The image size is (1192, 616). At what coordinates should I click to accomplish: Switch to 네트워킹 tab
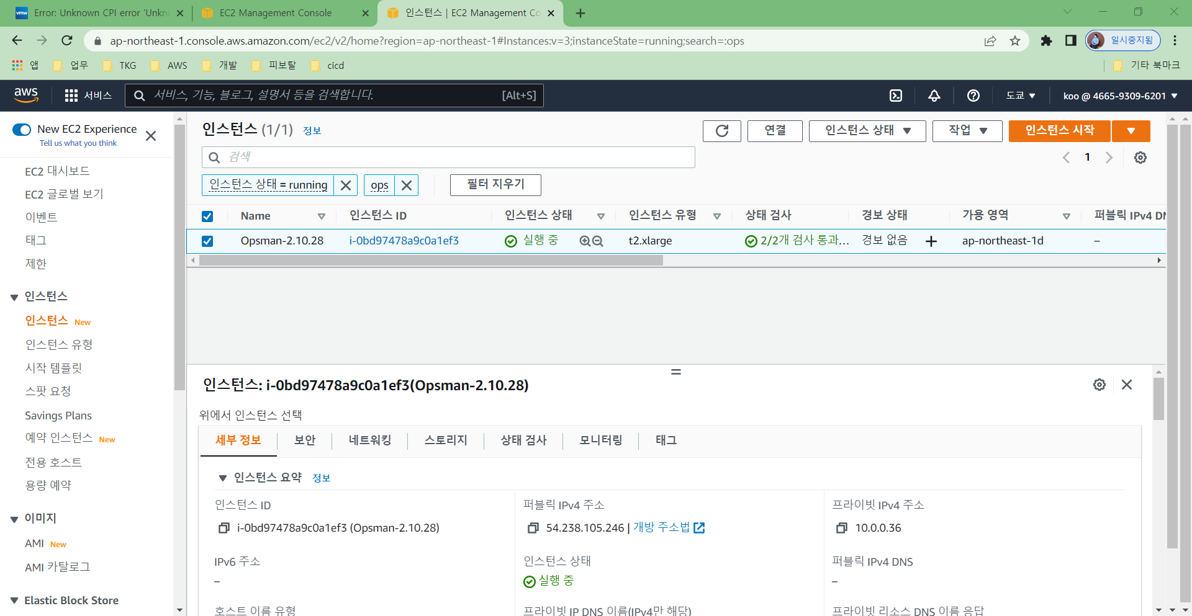(370, 440)
